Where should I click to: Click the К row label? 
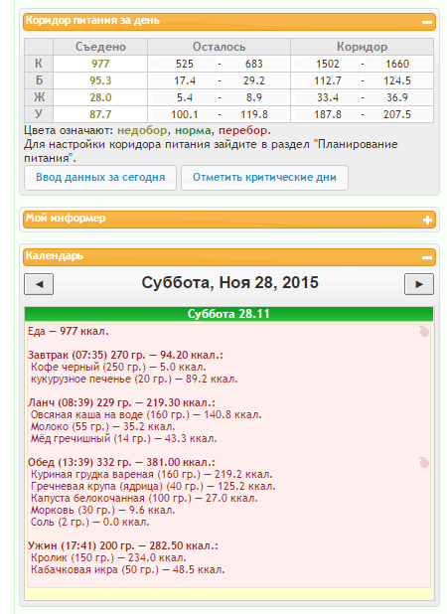pyautogui.click(x=39, y=64)
